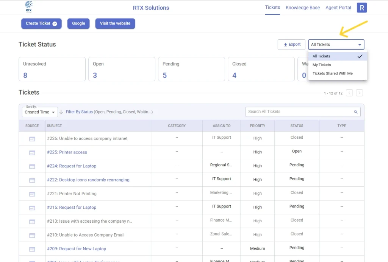
Task: Select the Closed status card
Action: [261, 69]
